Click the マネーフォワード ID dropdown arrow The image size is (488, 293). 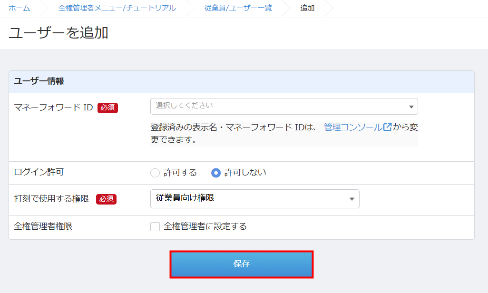[x=411, y=107]
